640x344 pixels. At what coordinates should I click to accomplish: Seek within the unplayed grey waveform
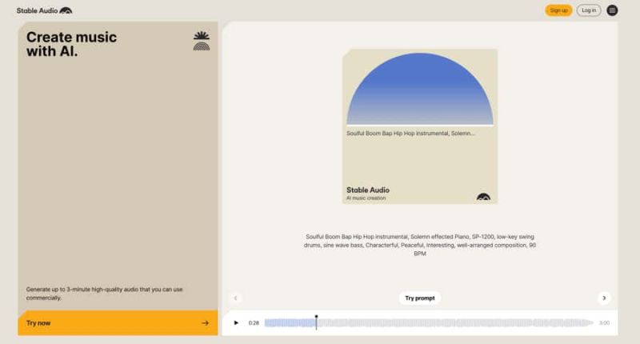tap(456, 322)
